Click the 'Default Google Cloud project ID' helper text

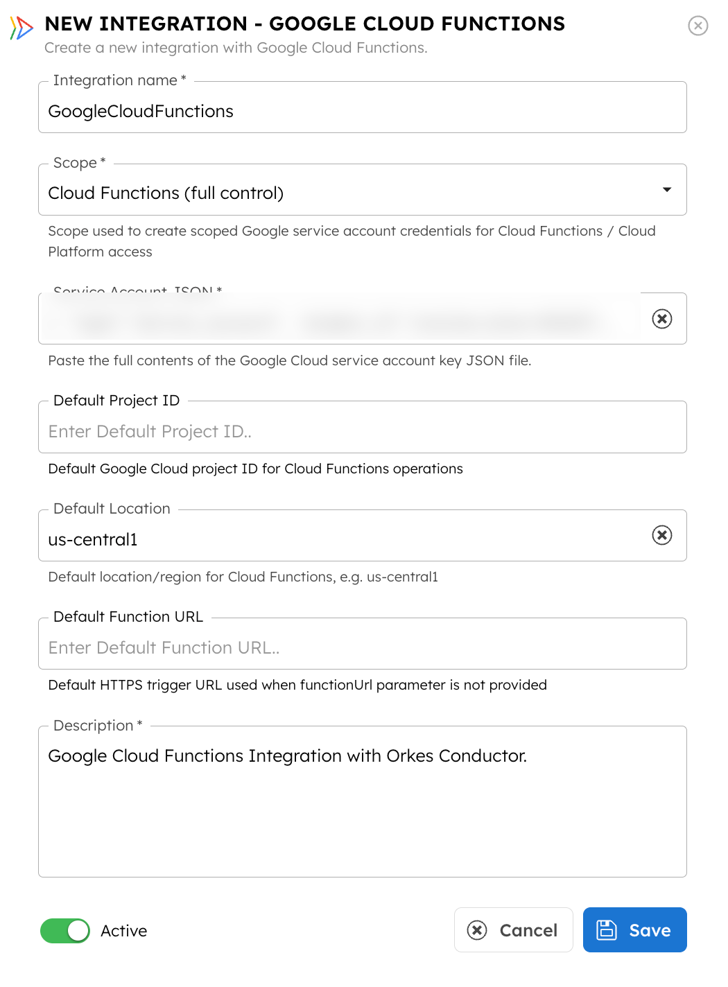click(x=255, y=469)
